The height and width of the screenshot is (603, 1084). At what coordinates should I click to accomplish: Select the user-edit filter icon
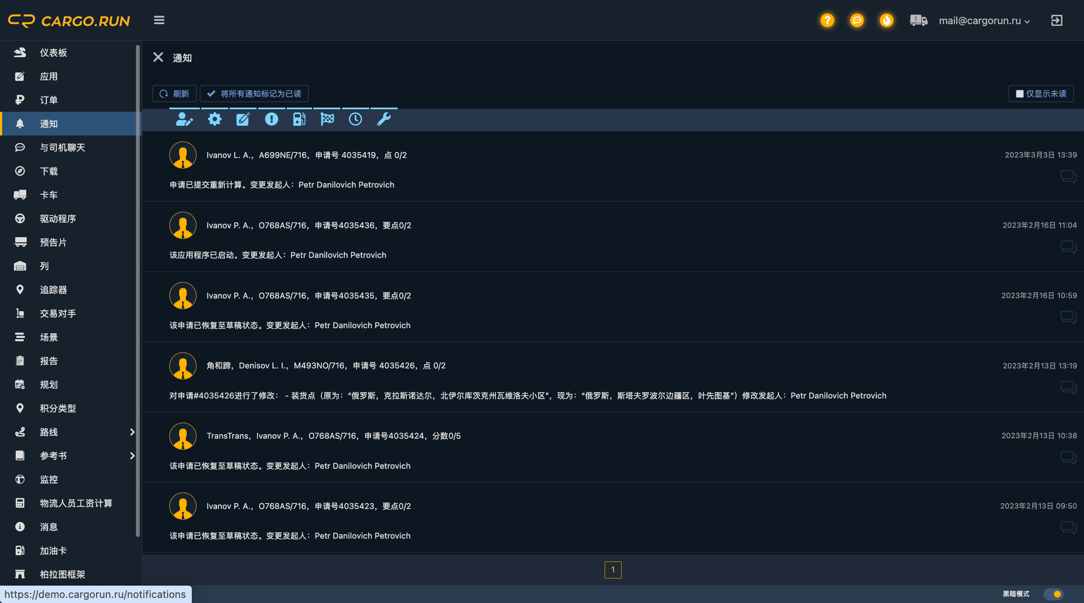click(184, 119)
